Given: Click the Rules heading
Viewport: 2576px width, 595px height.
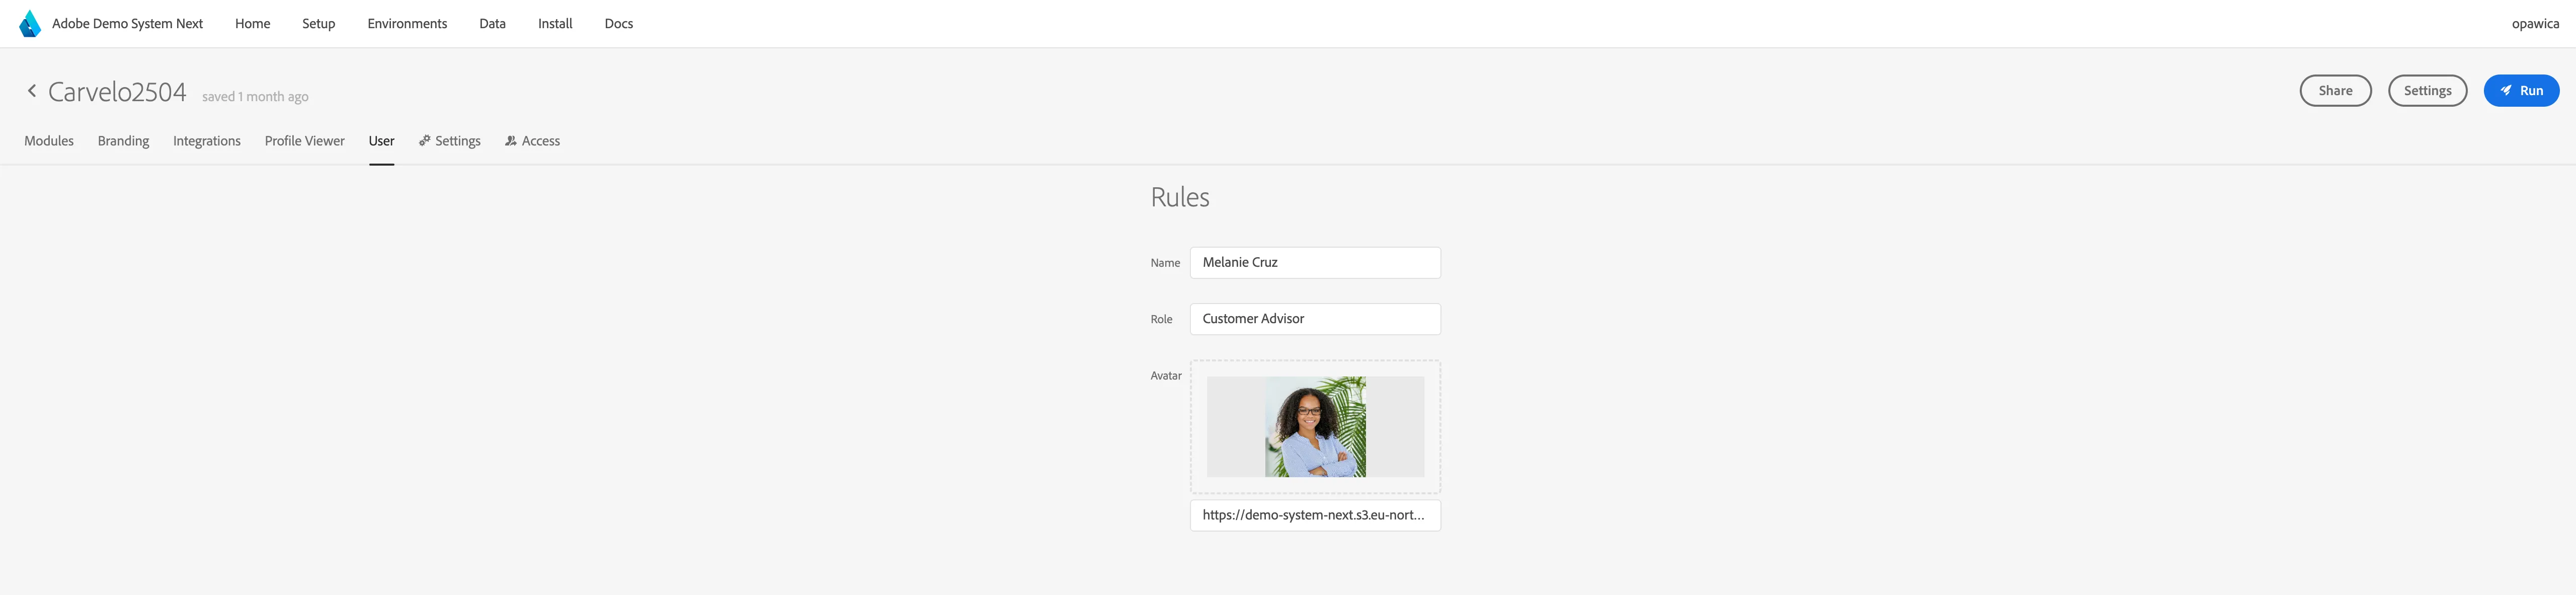Looking at the screenshot, I should tap(1180, 197).
